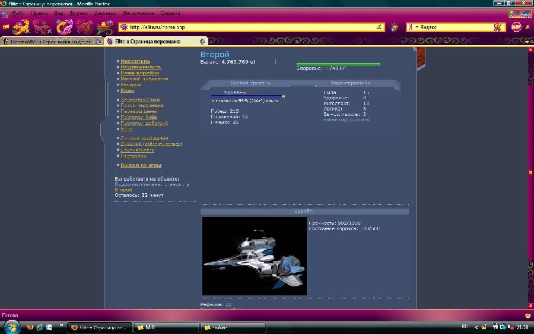Launch Firefox from the quick launch bar
534x334 pixels.
point(31,327)
